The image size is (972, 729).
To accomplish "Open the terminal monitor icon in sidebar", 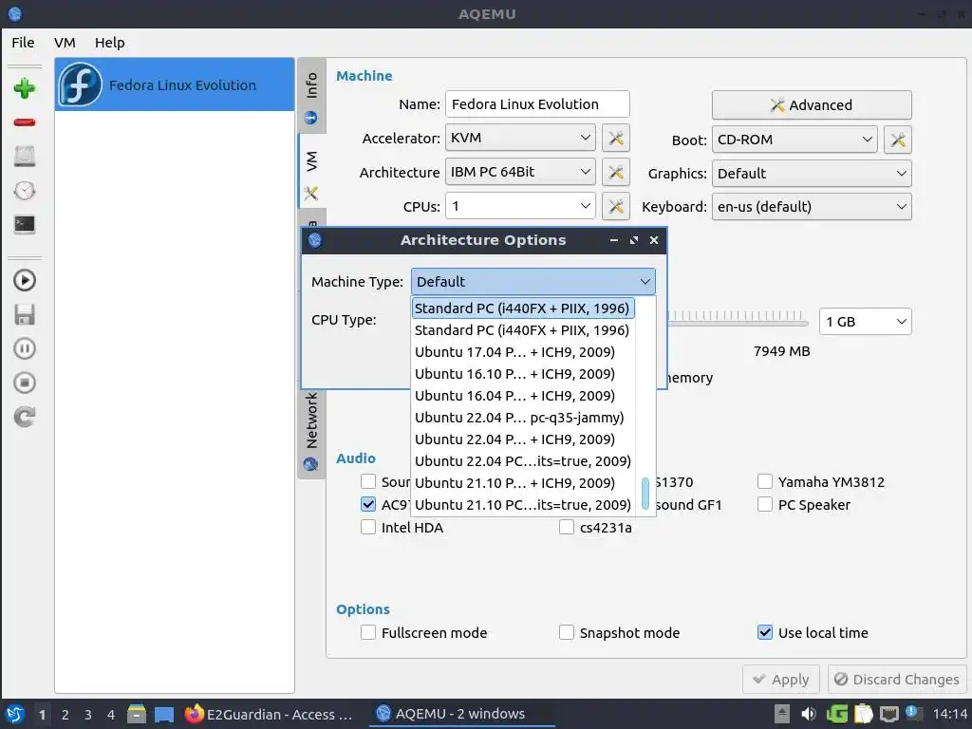I will (x=24, y=224).
